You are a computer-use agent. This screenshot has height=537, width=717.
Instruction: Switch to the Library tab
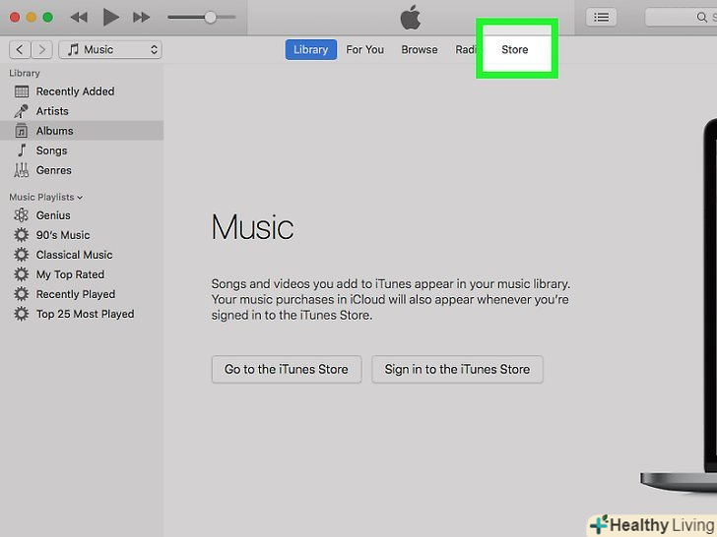pyautogui.click(x=311, y=49)
